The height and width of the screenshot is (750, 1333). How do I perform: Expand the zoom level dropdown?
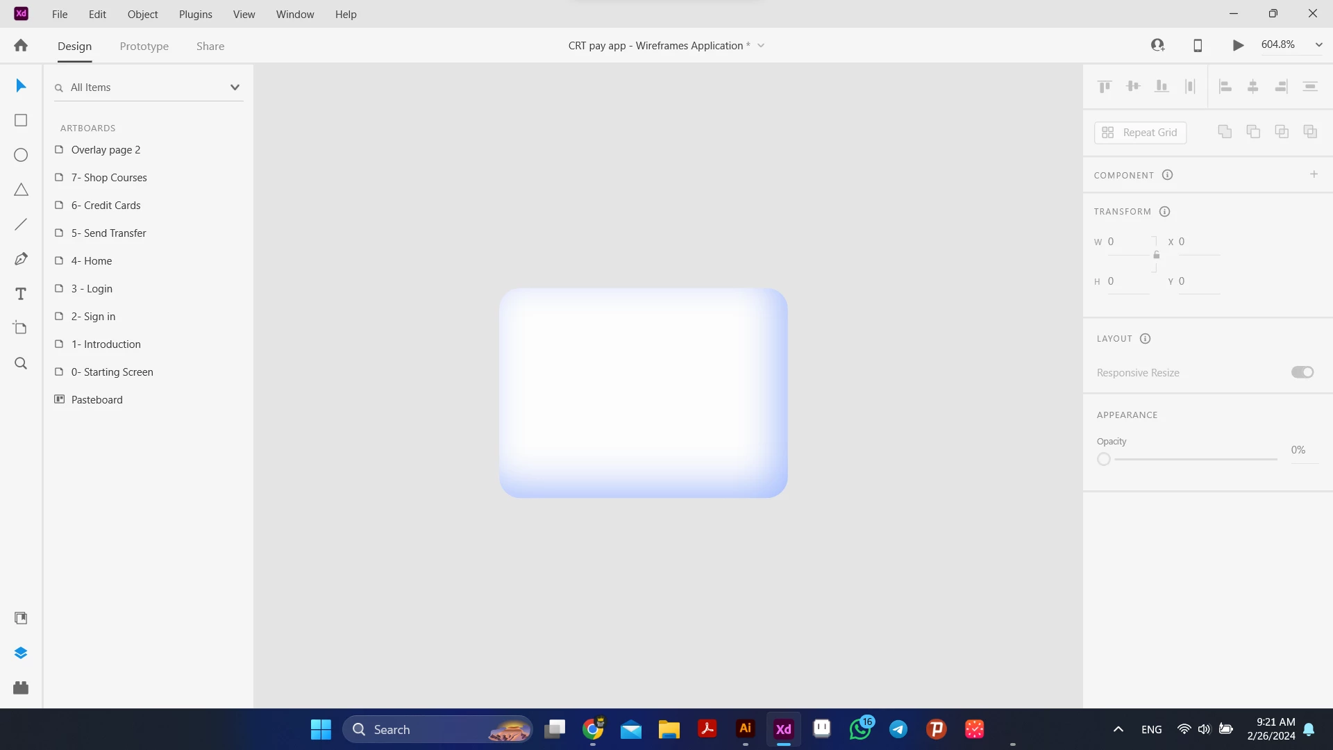(x=1318, y=45)
